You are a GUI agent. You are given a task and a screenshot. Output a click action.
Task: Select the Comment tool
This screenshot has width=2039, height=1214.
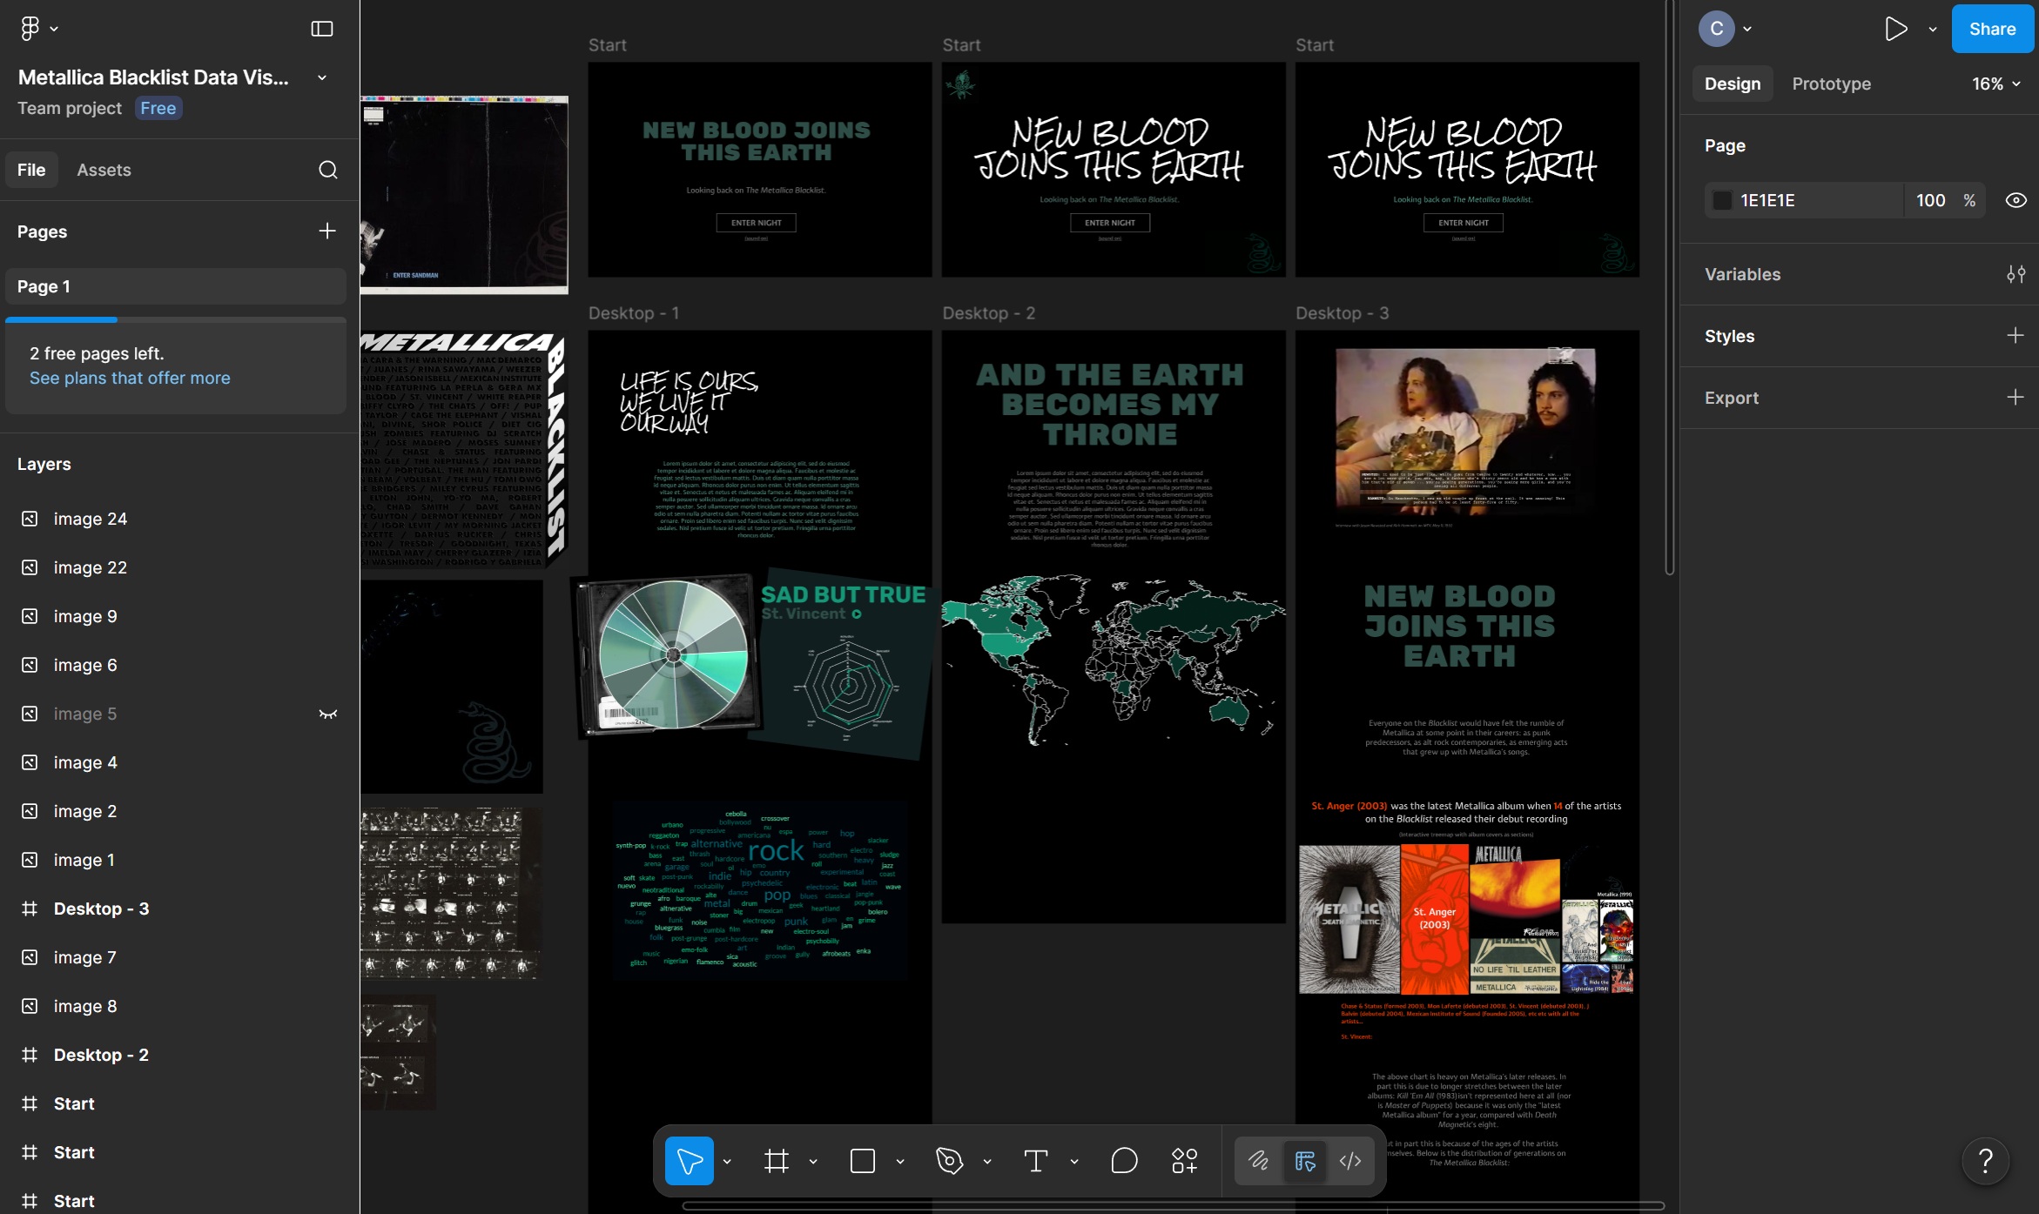[1124, 1161]
